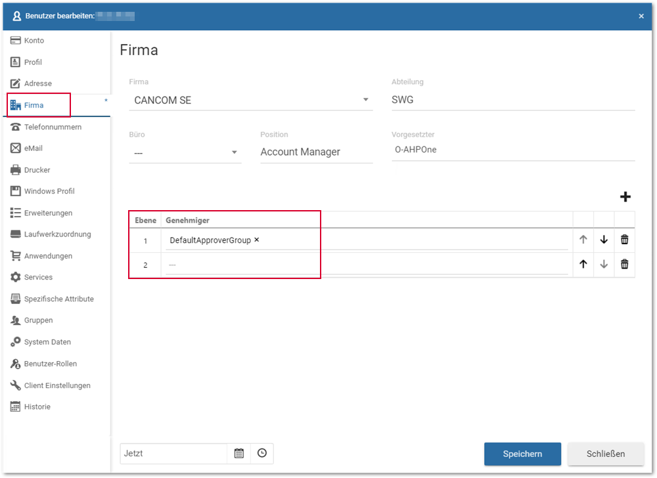Click the Services gear icon
This screenshot has height=478, width=657.
16,276
